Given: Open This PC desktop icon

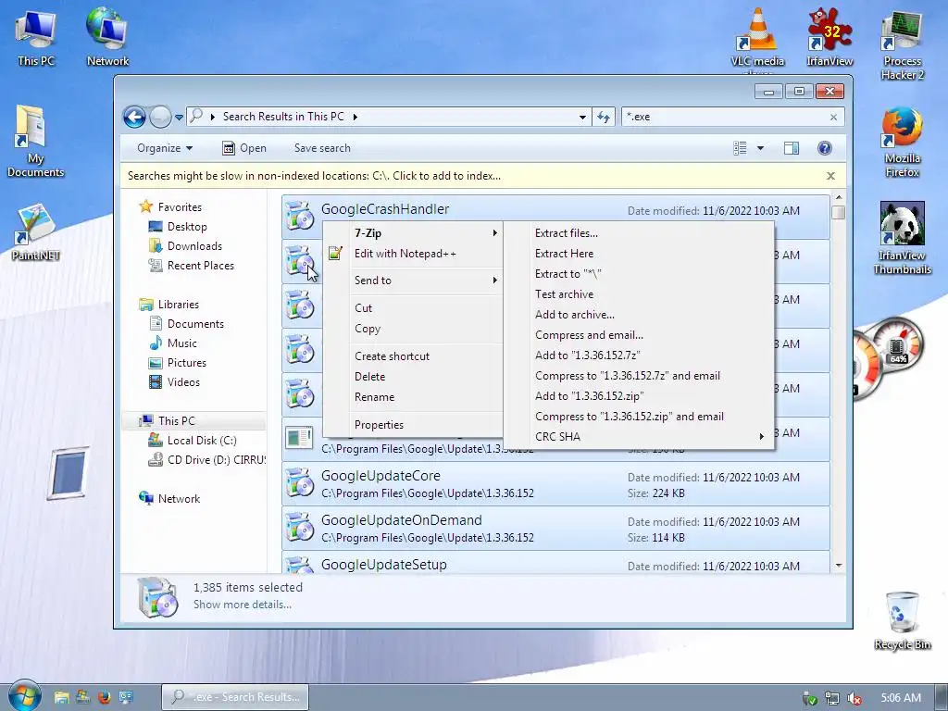Looking at the screenshot, I should tap(36, 37).
